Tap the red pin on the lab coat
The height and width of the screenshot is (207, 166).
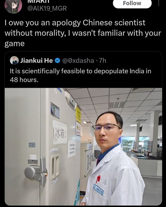tap(98, 179)
